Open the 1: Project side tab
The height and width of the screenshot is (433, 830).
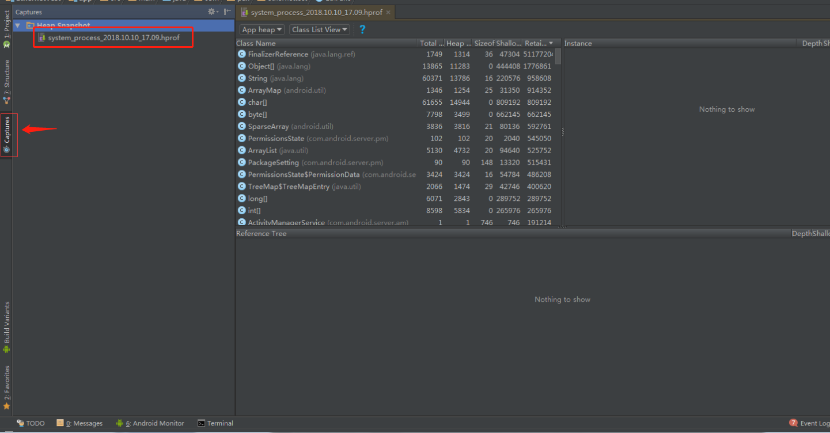click(x=7, y=29)
